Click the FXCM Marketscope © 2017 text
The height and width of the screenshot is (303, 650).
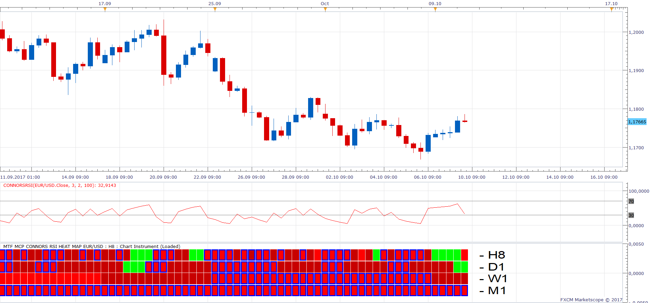(x=591, y=300)
